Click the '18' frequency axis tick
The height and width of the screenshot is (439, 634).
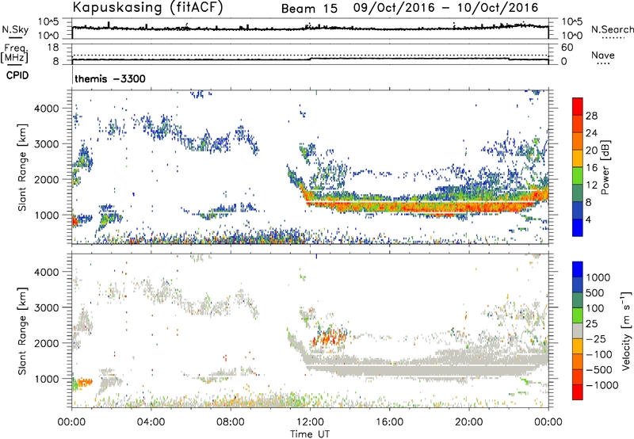point(53,48)
